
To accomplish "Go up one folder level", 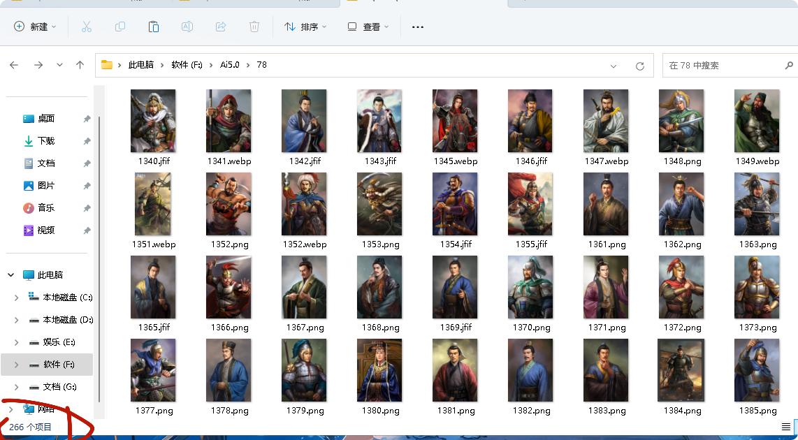I will pyautogui.click(x=80, y=65).
